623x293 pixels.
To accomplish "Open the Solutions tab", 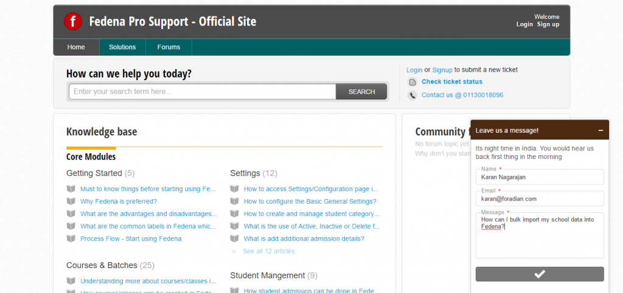I will tap(122, 47).
